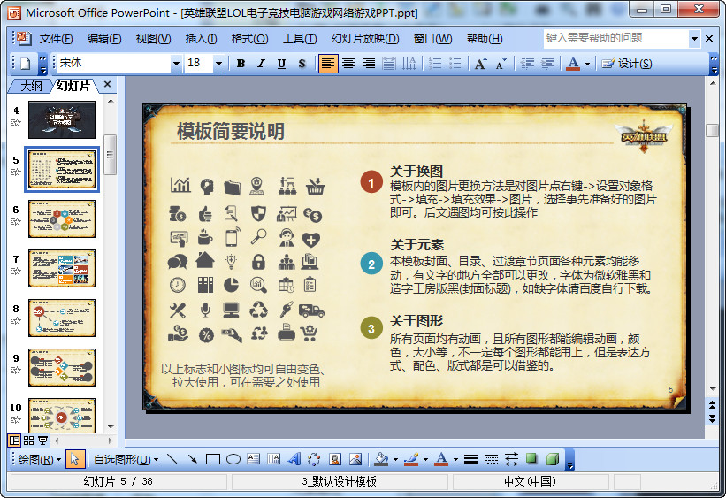
Task: Select the Oval drawing tool
Action: point(233,460)
